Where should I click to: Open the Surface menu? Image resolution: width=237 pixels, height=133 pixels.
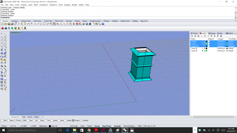coord(24,5)
